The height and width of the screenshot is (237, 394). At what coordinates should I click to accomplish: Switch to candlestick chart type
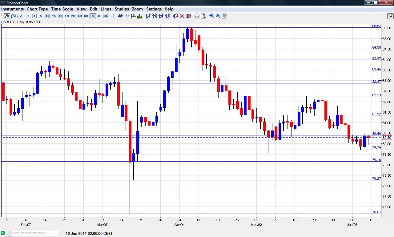[x=7, y=16]
